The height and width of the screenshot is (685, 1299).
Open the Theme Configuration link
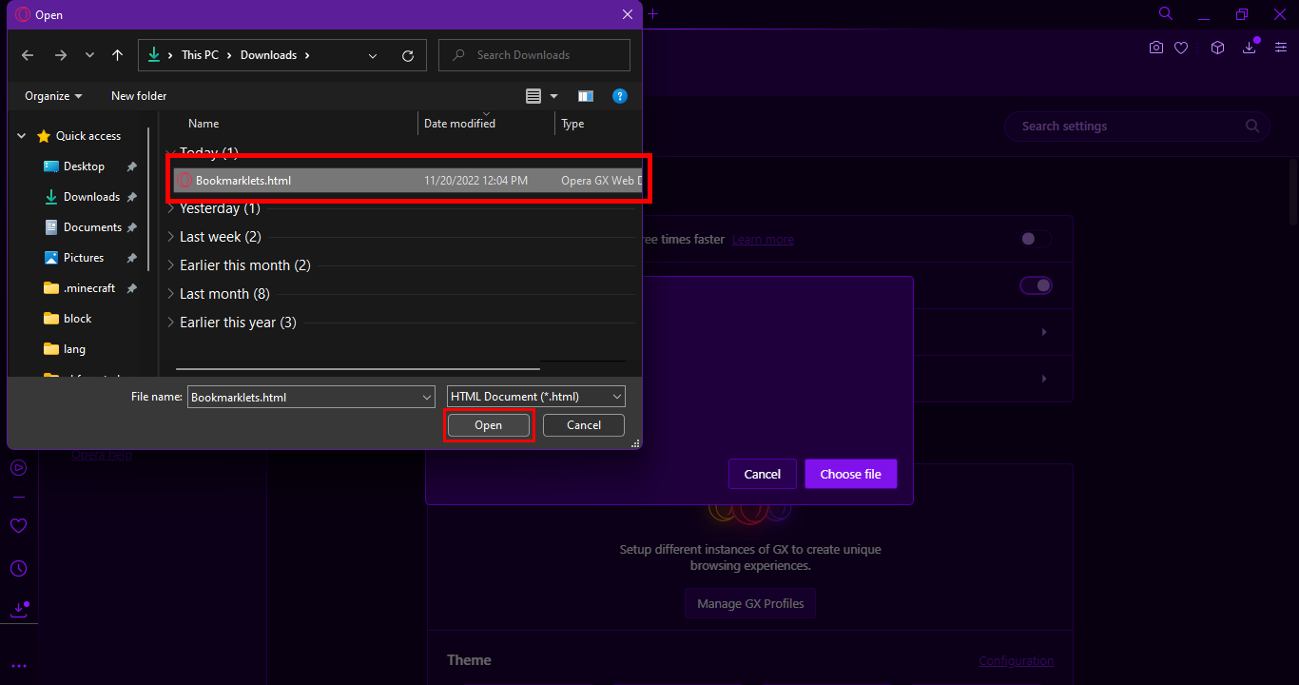(x=1017, y=661)
